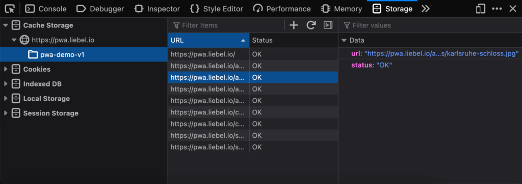The width and height of the screenshot is (522, 184).
Task: Select the pwa-demo-v1 cache entry
Action: point(84,54)
